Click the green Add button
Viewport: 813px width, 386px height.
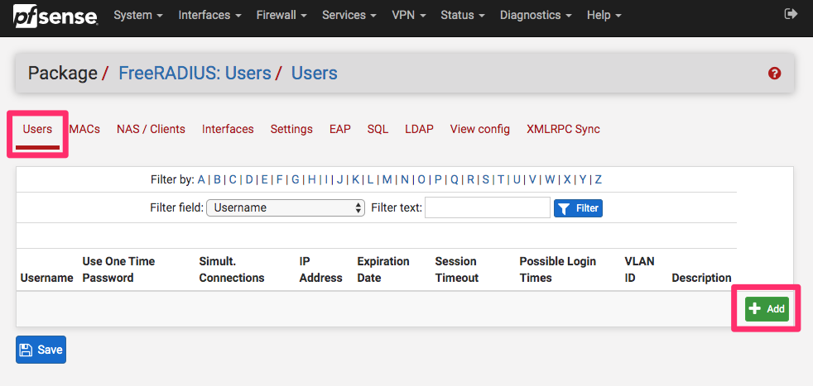coord(767,309)
